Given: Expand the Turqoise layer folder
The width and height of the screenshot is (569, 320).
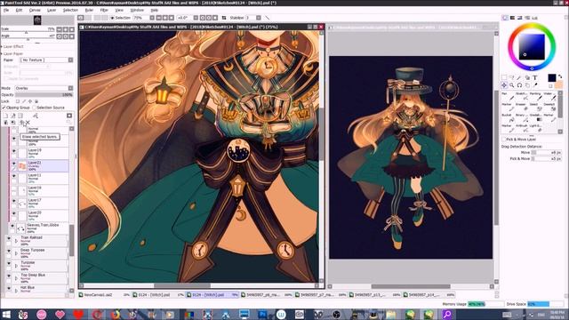Looking at the screenshot, I should point(16,266).
